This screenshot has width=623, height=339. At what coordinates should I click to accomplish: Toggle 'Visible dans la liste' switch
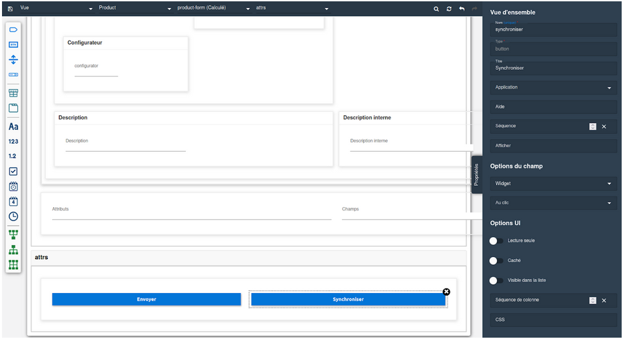pos(496,280)
